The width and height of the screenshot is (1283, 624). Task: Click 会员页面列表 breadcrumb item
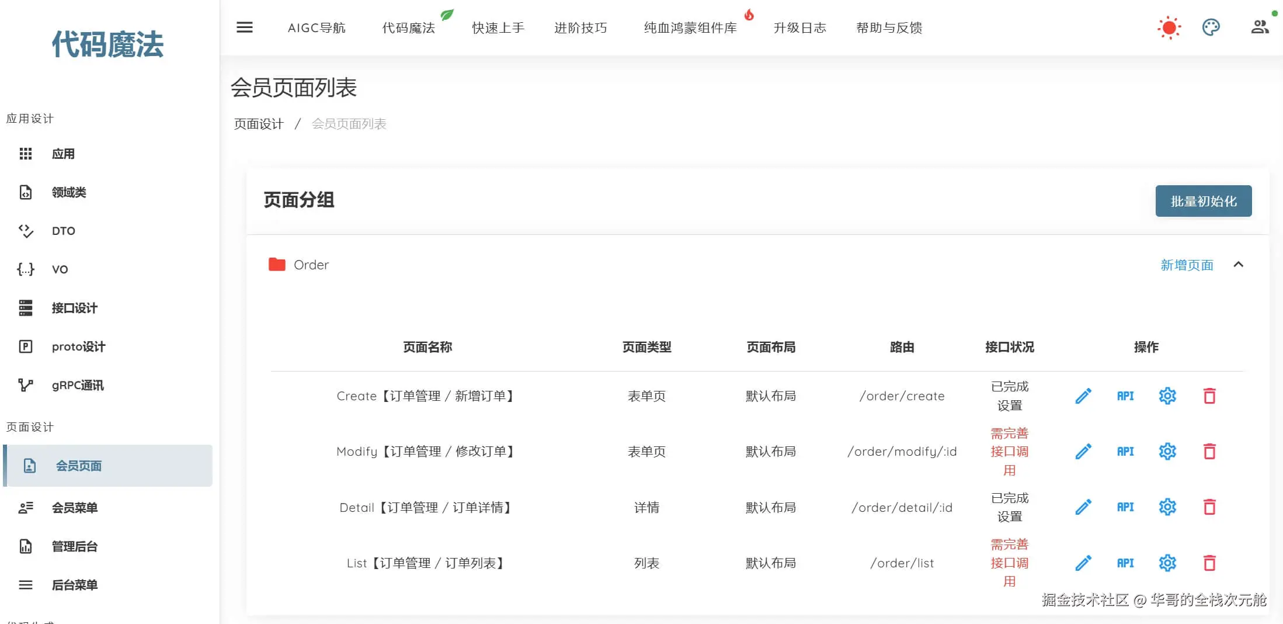pos(349,124)
